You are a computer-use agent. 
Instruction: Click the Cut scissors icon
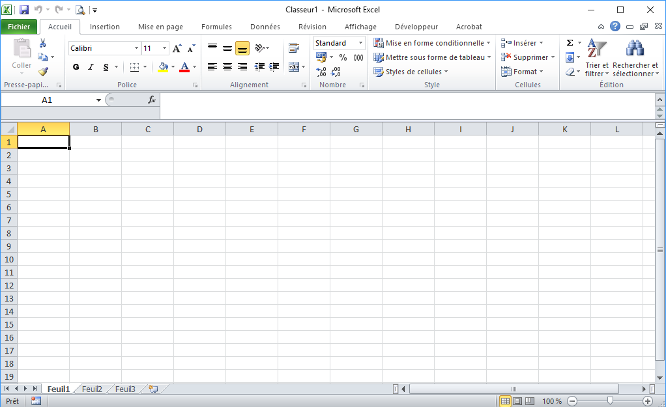tap(43, 43)
